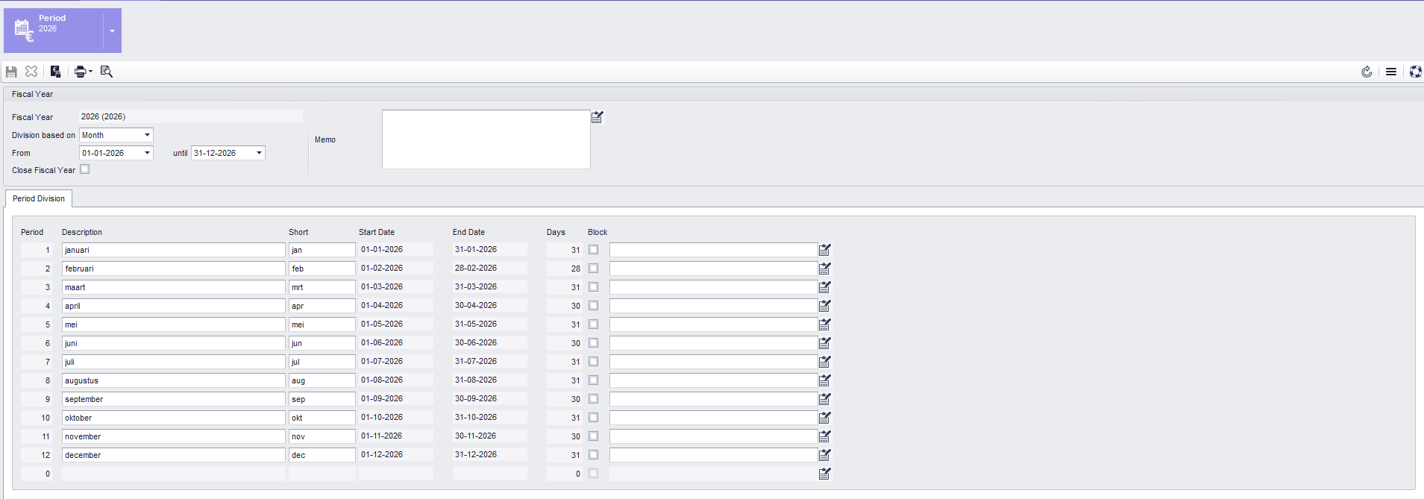Open the hamburger menu icon
The height and width of the screenshot is (499, 1424).
[1391, 72]
